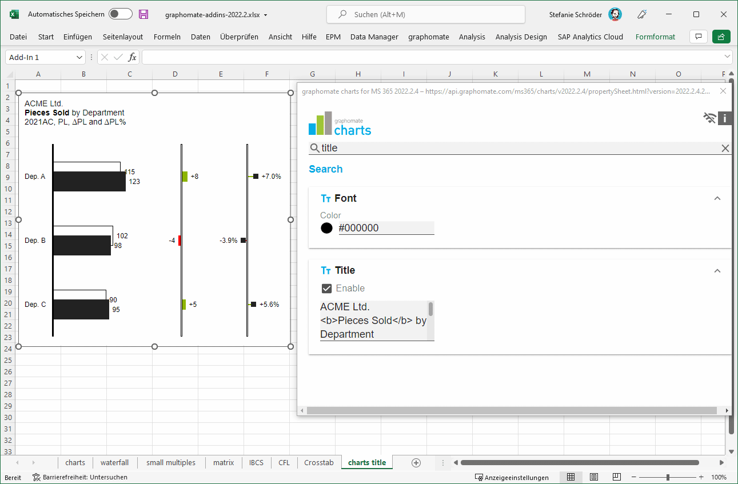Expand the formula bar chevron

pyautogui.click(x=727, y=57)
